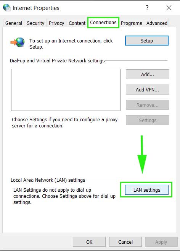Image resolution: width=180 pixels, height=251 pixels.
Task: Select the Connections tab
Action: pos(103,23)
